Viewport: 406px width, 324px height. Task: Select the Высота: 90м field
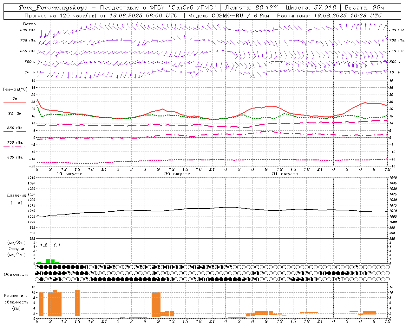364,8
